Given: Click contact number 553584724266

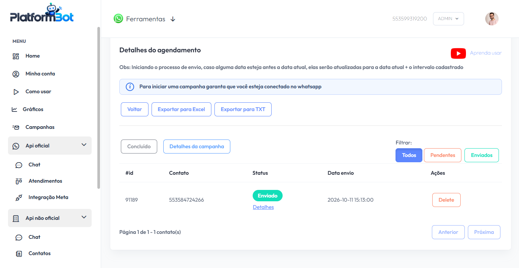Looking at the screenshot, I should pos(186,200).
